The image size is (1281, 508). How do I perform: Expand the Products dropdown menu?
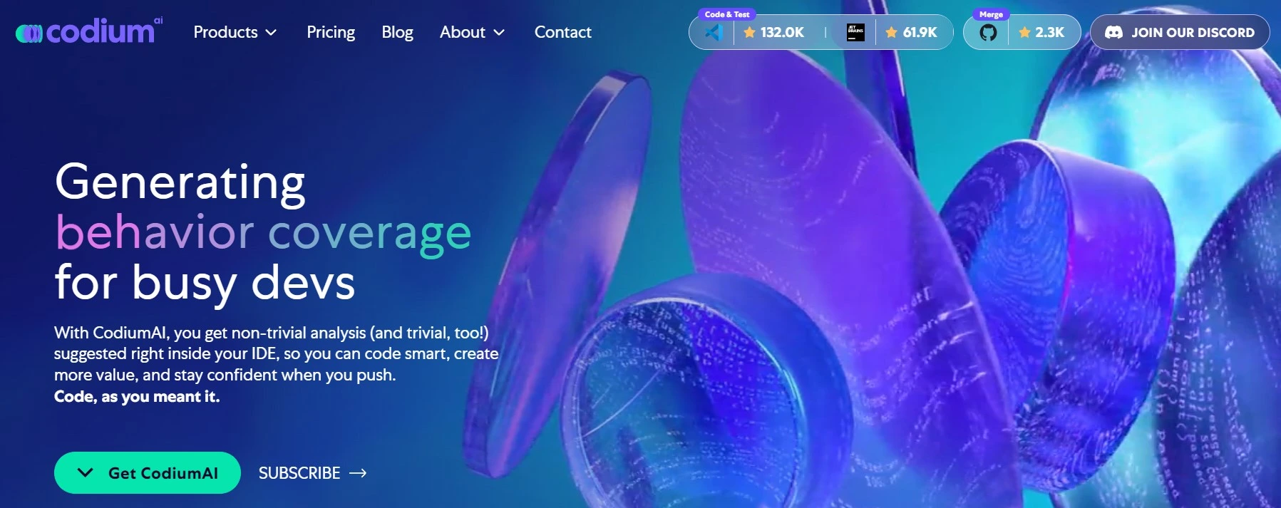(x=235, y=32)
